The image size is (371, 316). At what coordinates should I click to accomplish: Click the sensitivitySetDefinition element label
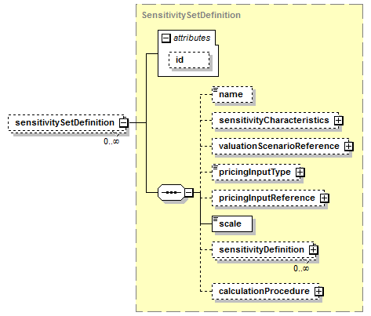[x=64, y=122]
